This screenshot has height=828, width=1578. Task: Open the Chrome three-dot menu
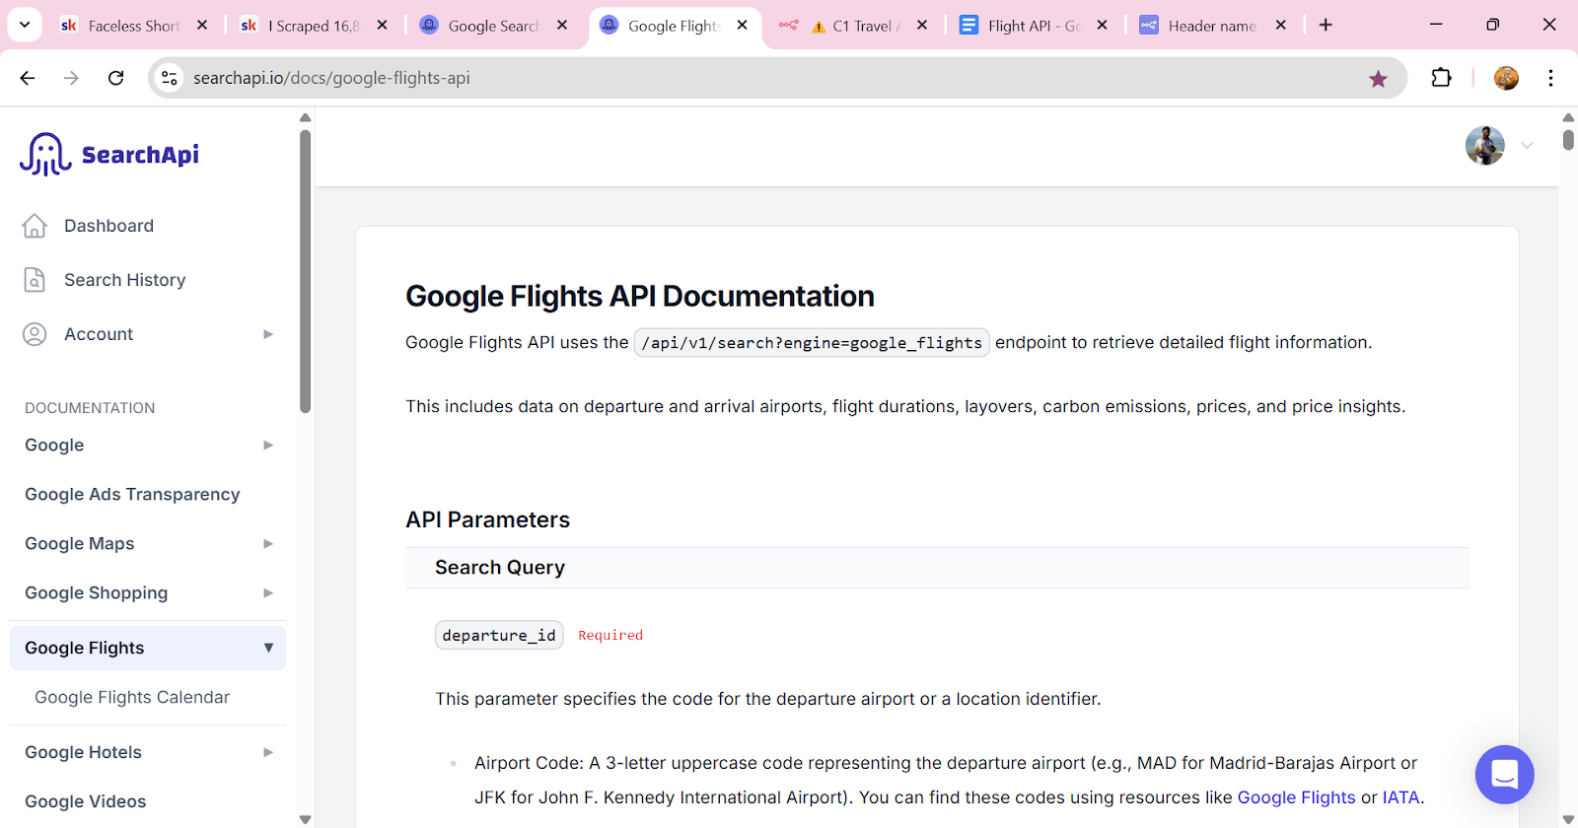[x=1550, y=78]
